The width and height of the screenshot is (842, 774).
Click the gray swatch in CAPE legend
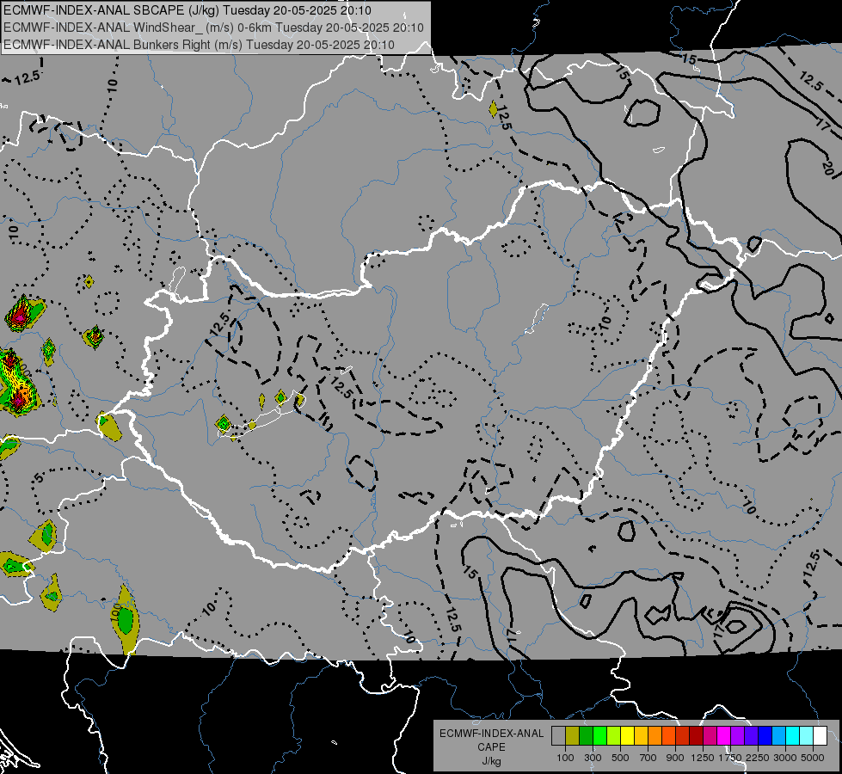558,735
